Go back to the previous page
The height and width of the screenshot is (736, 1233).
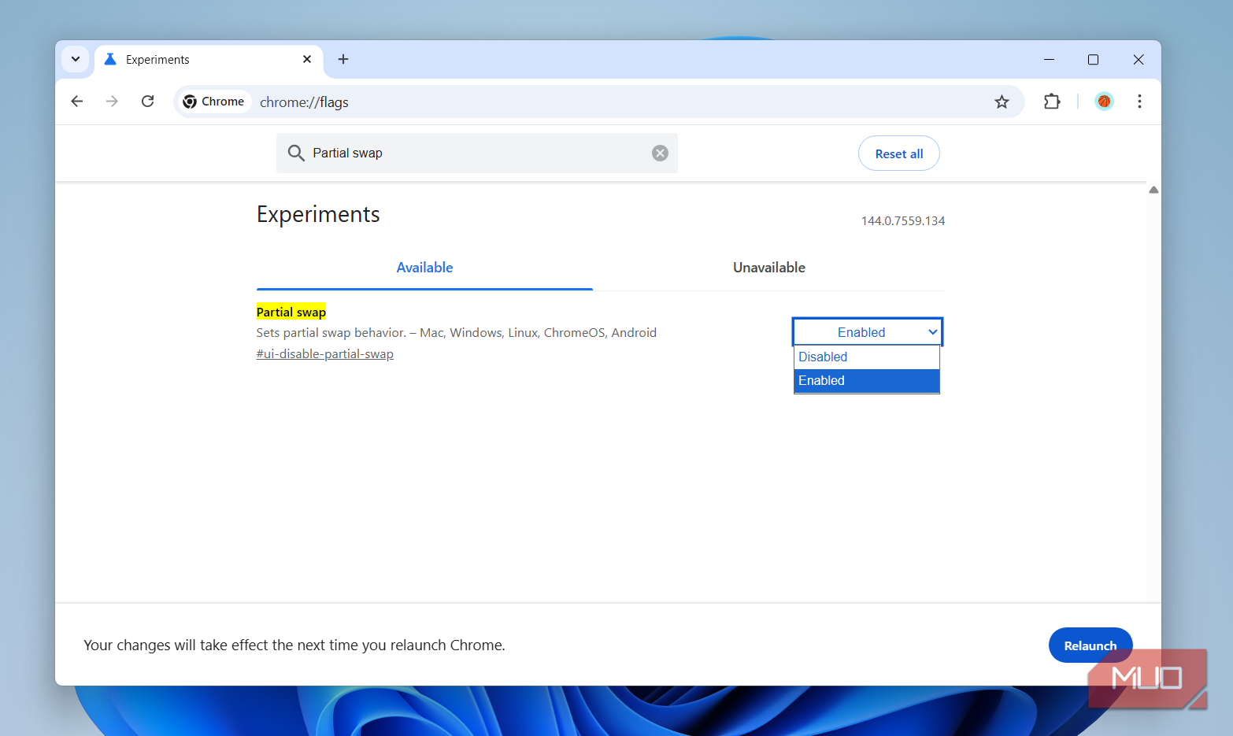click(77, 102)
